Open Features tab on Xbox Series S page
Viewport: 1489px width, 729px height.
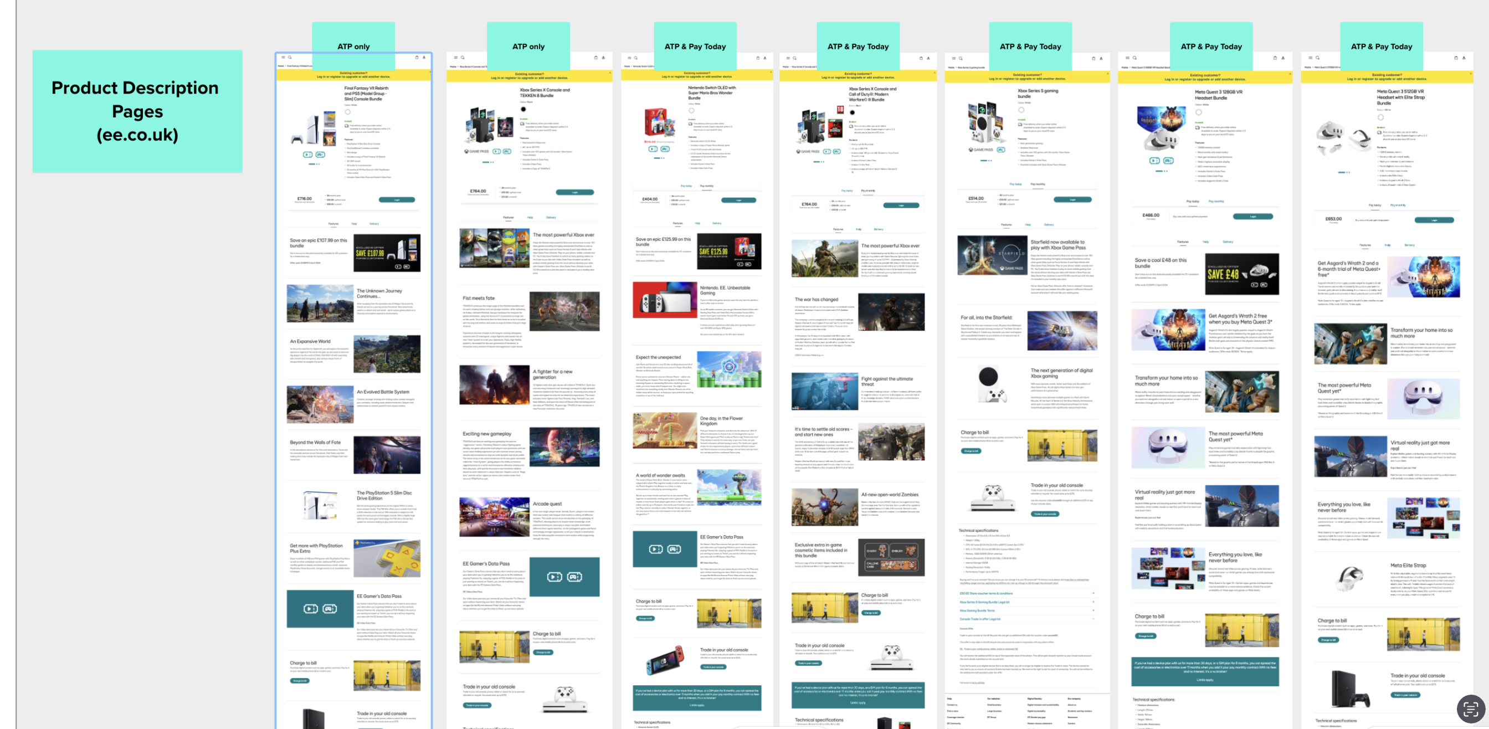pyautogui.click(x=1007, y=224)
